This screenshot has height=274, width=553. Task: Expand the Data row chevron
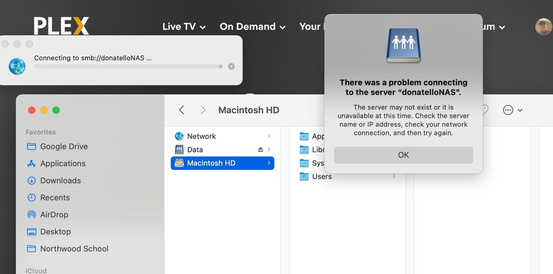pyautogui.click(x=269, y=149)
